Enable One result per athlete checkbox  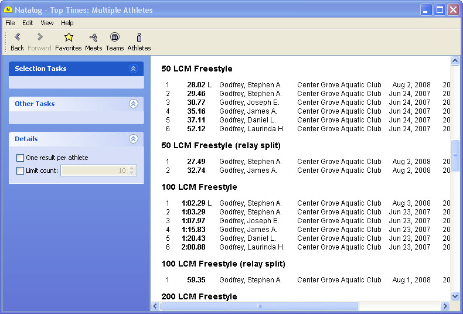21,158
